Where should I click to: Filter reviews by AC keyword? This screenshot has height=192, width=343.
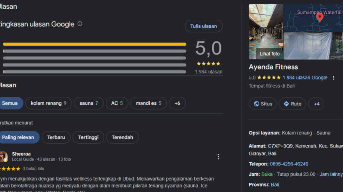pyautogui.click(x=117, y=103)
